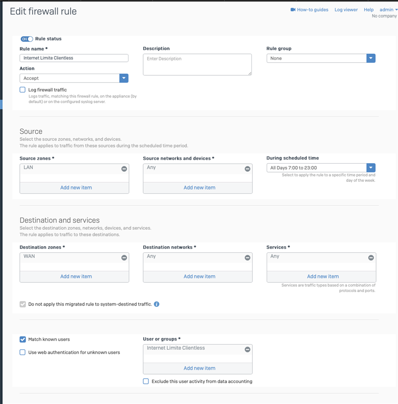Image resolution: width=398 pixels, height=404 pixels.
Task: Add new item to Source zones
Action: pos(76,188)
